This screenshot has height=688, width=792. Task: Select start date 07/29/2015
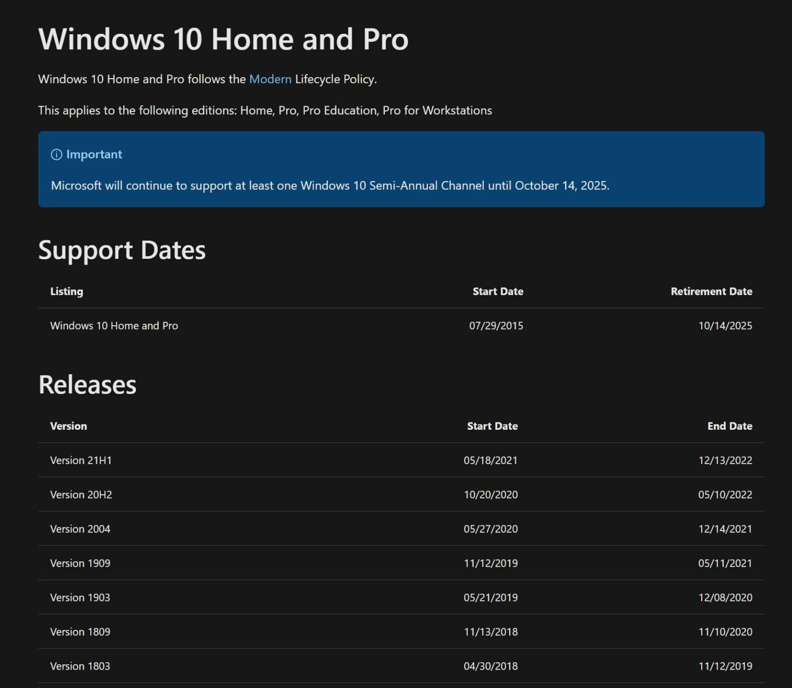tap(496, 326)
